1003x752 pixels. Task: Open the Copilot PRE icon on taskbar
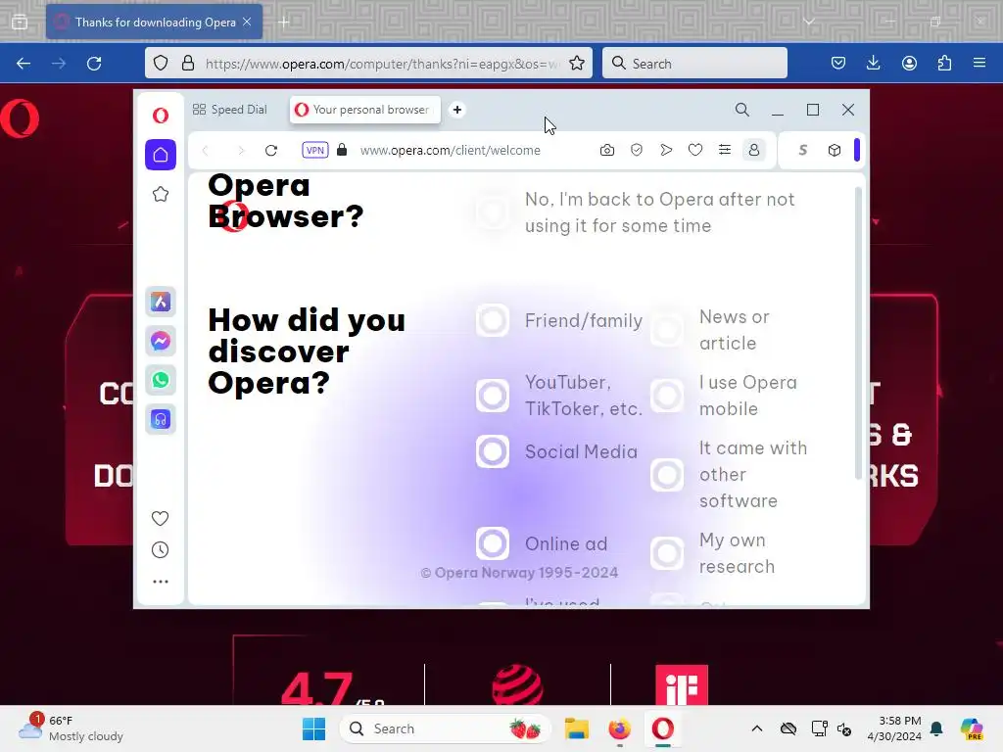(972, 728)
